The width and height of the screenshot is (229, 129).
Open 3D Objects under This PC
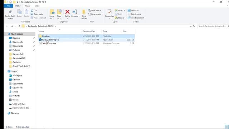[18, 76]
